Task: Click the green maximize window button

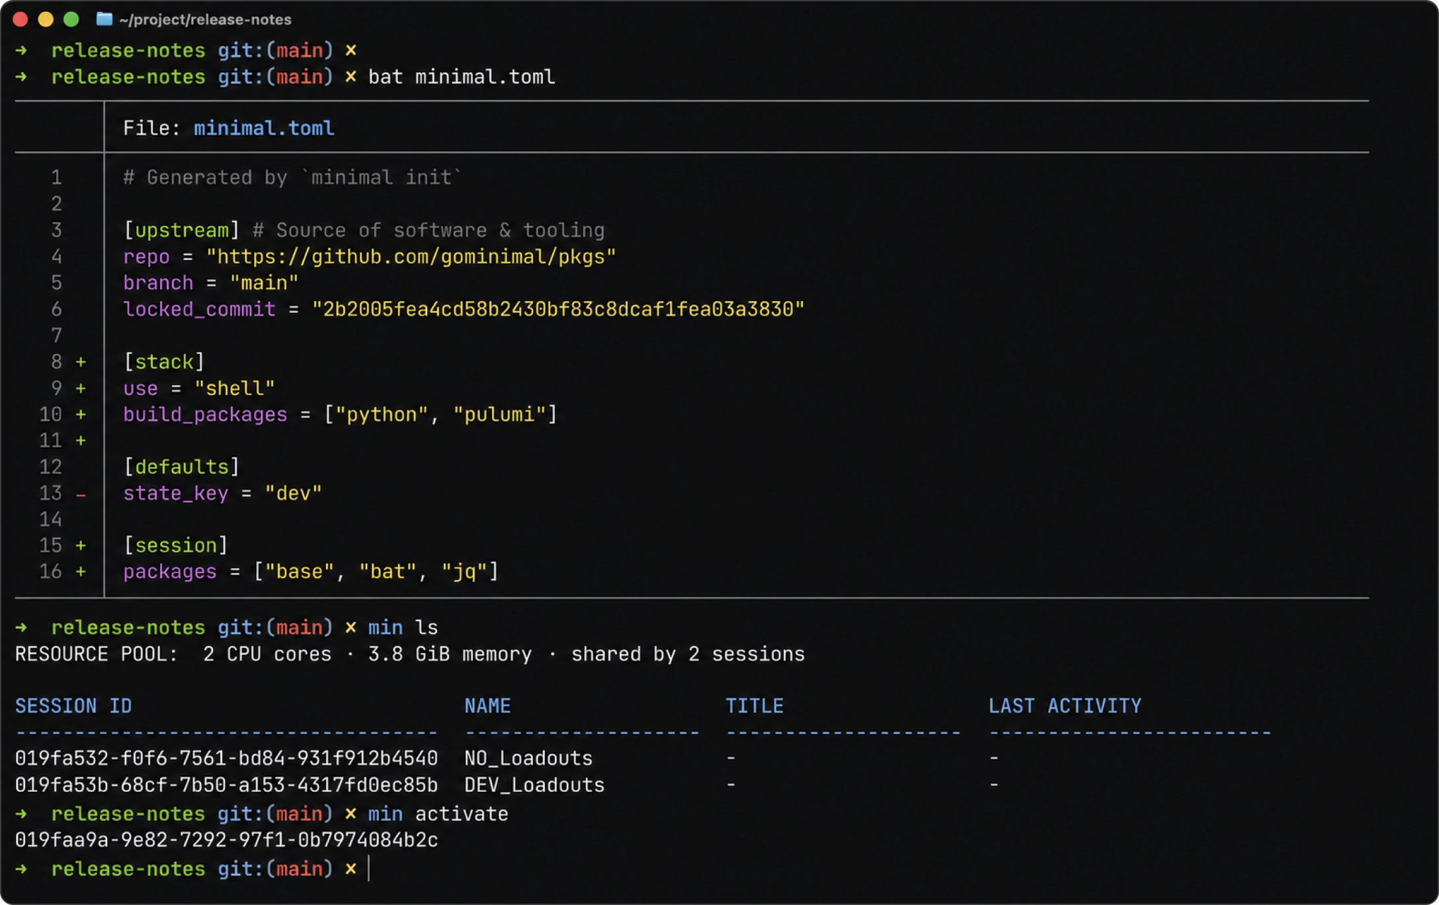Action: tap(71, 19)
